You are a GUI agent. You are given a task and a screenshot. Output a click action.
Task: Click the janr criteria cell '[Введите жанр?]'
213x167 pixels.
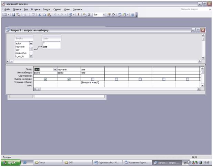[93, 82]
